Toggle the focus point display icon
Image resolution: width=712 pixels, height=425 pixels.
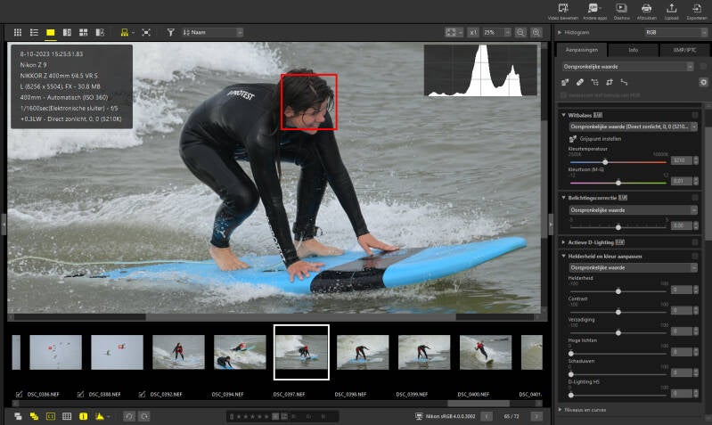[51, 416]
